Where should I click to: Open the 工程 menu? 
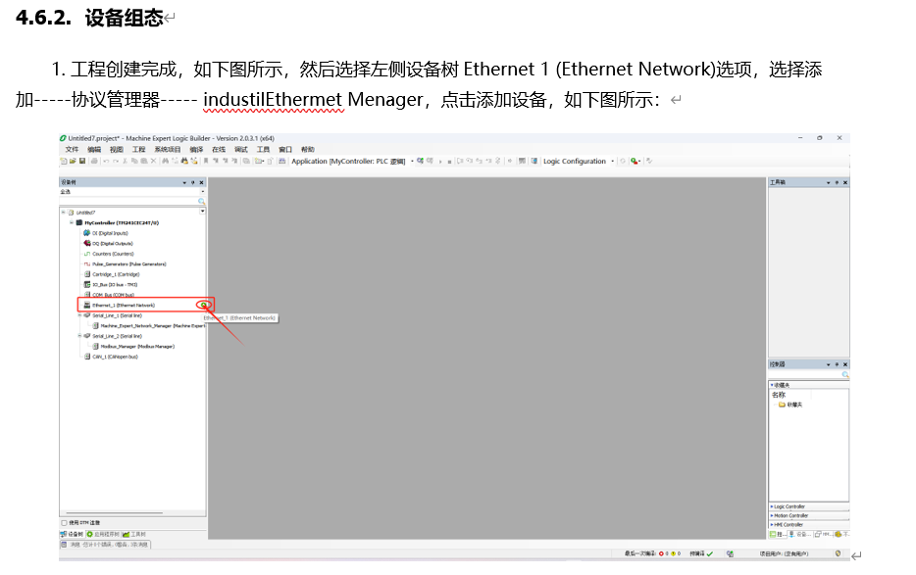point(138,150)
